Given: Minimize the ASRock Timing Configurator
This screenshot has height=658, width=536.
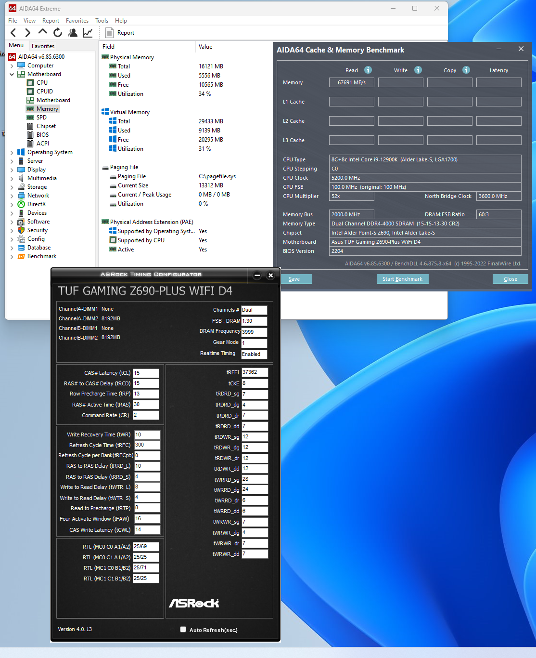Looking at the screenshot, I should pyautogui.click(x=257, y=275).
